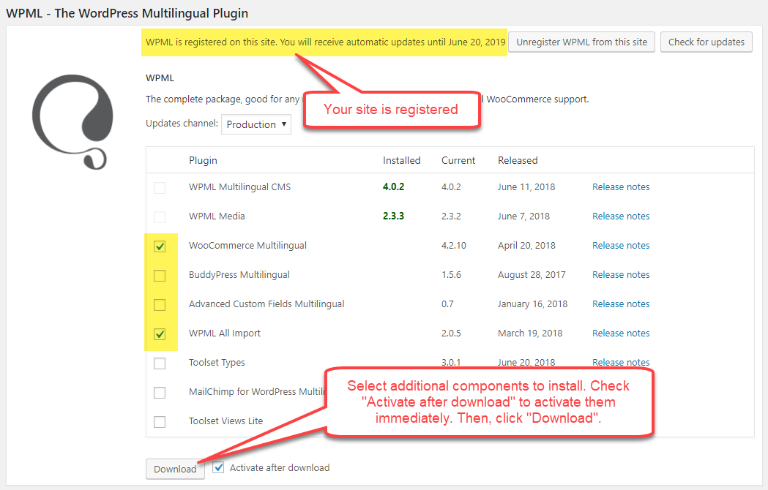The image size is (768, 490).
Task: Click the Plugin column header
Action: click(x=203, y=161)
